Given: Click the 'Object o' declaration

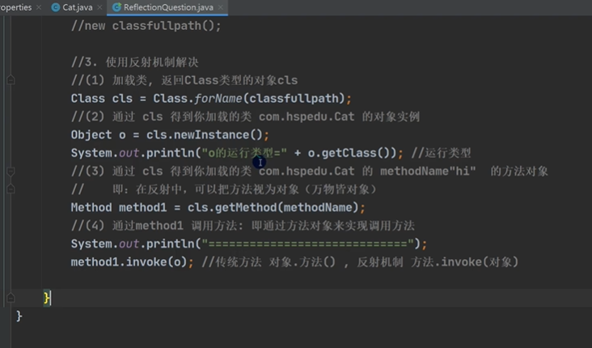Looking at the screenshot, I should pos(98,135).
